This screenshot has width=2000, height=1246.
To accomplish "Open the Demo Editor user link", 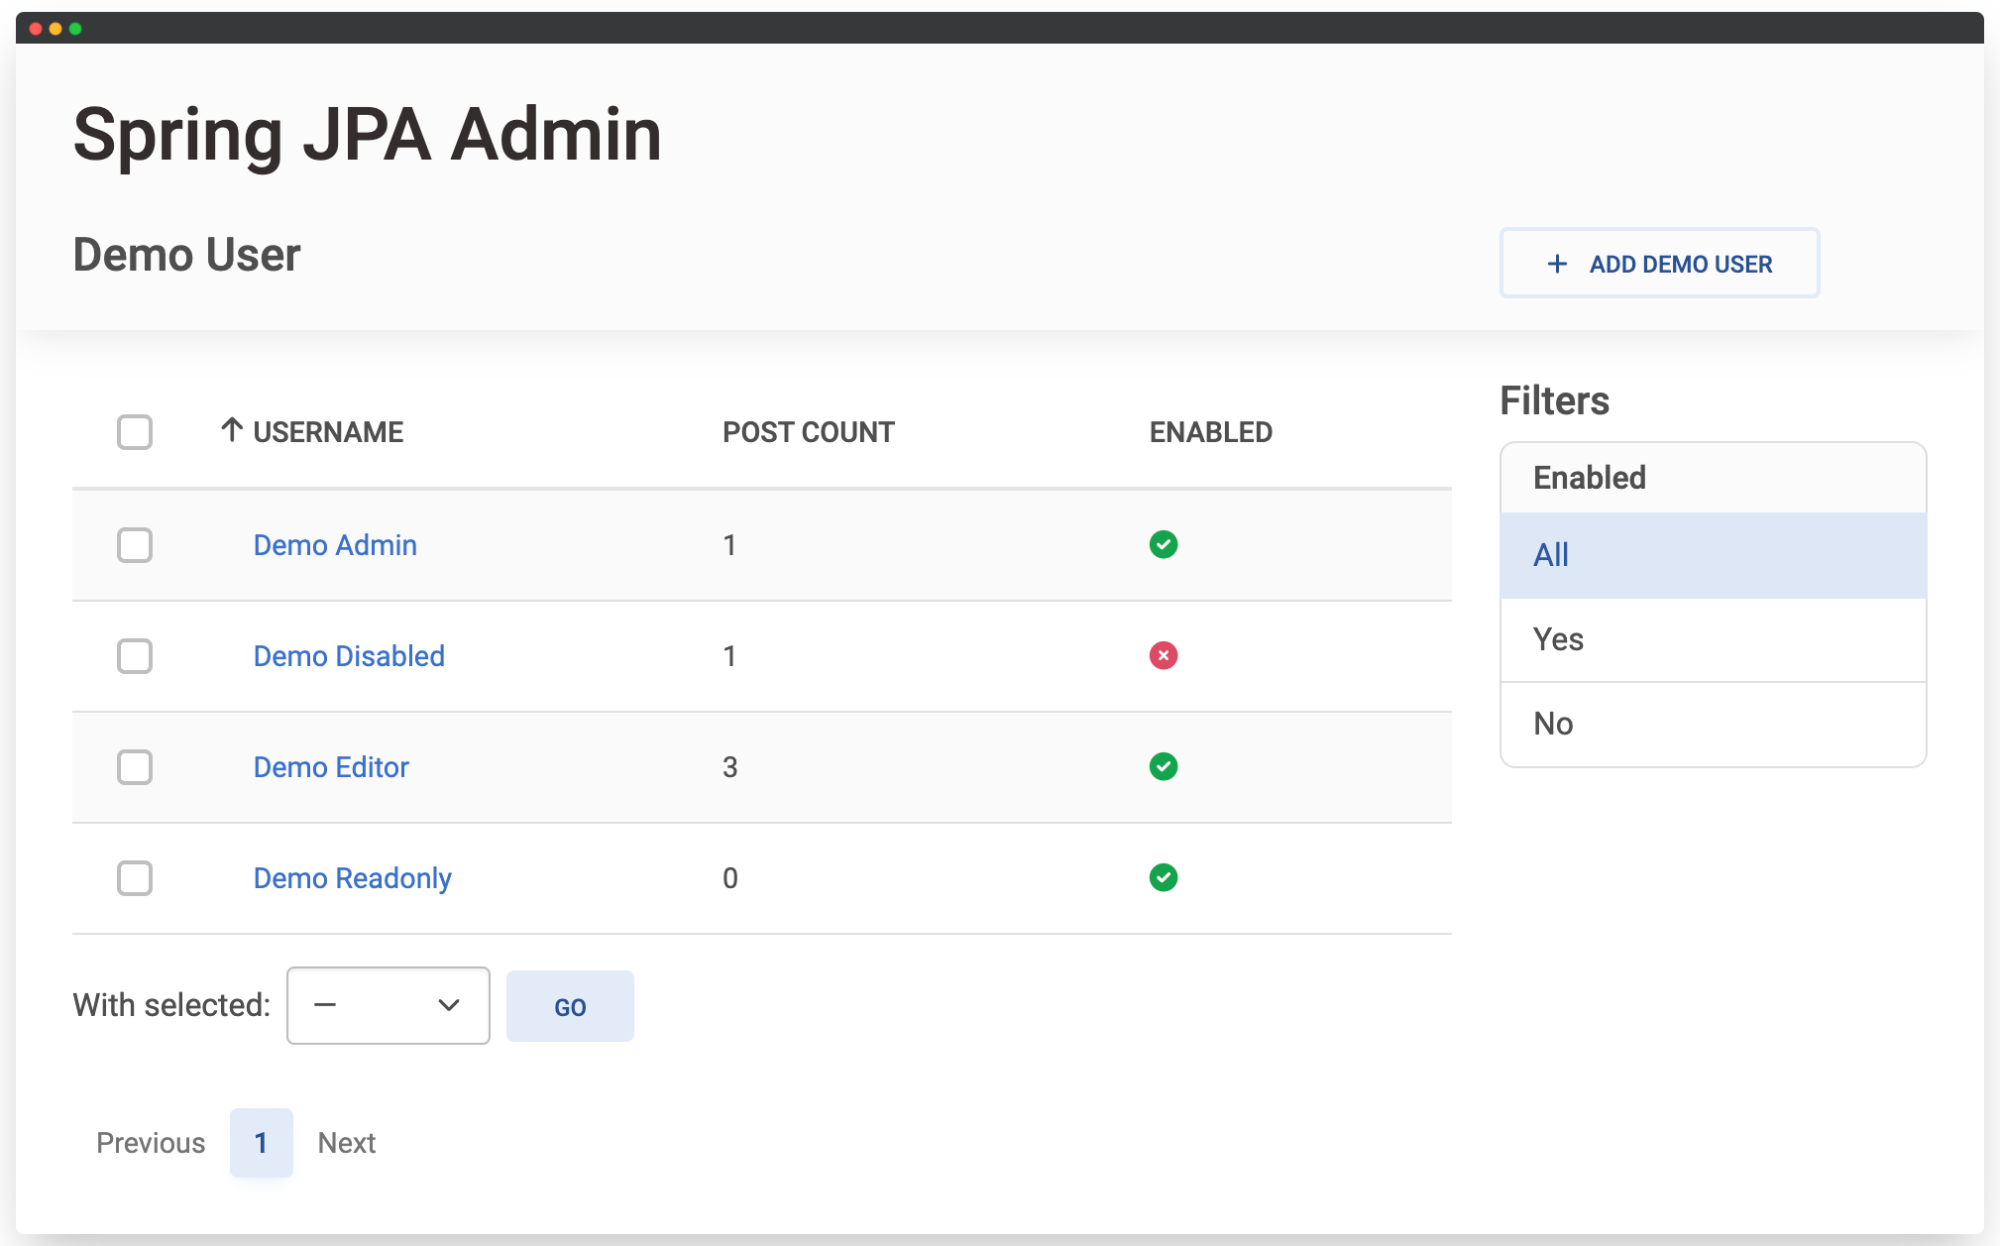I will pyautogui.click(x=331, y=767).
